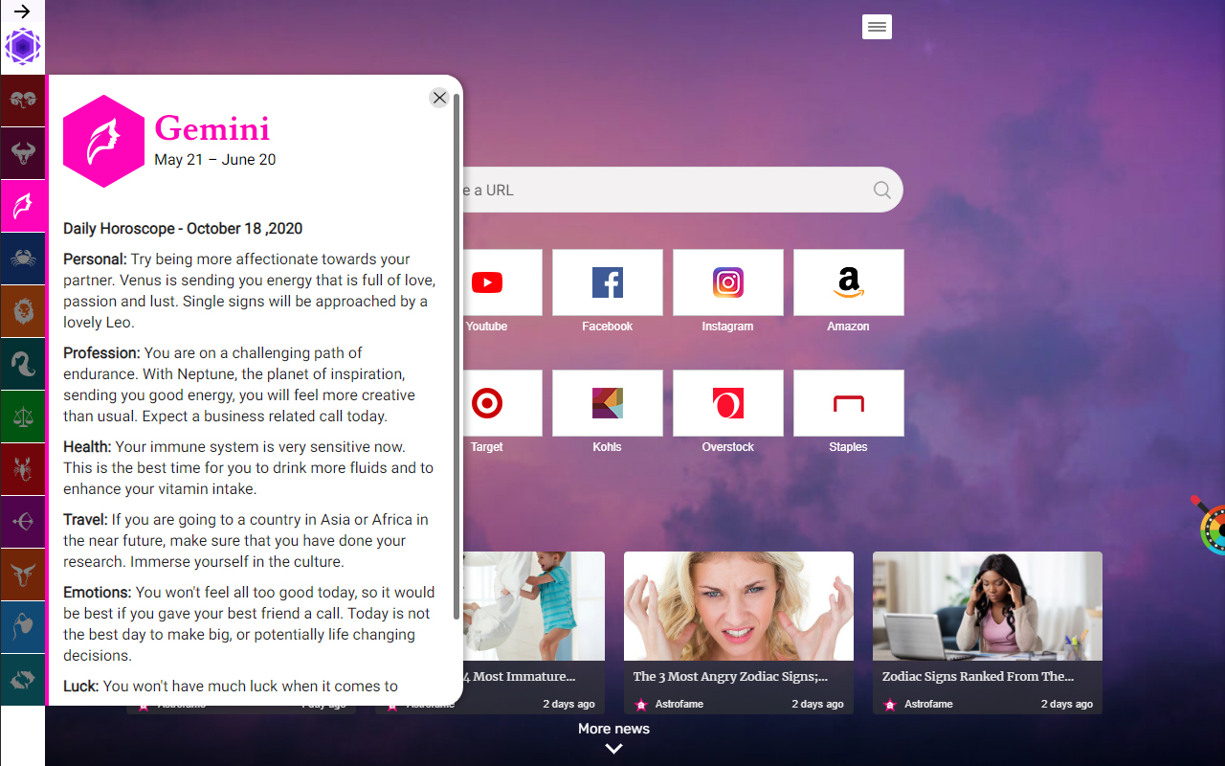Expand More news with the chevron
The width and height of the screenshot is (1225, 766).
pos(612,748)
